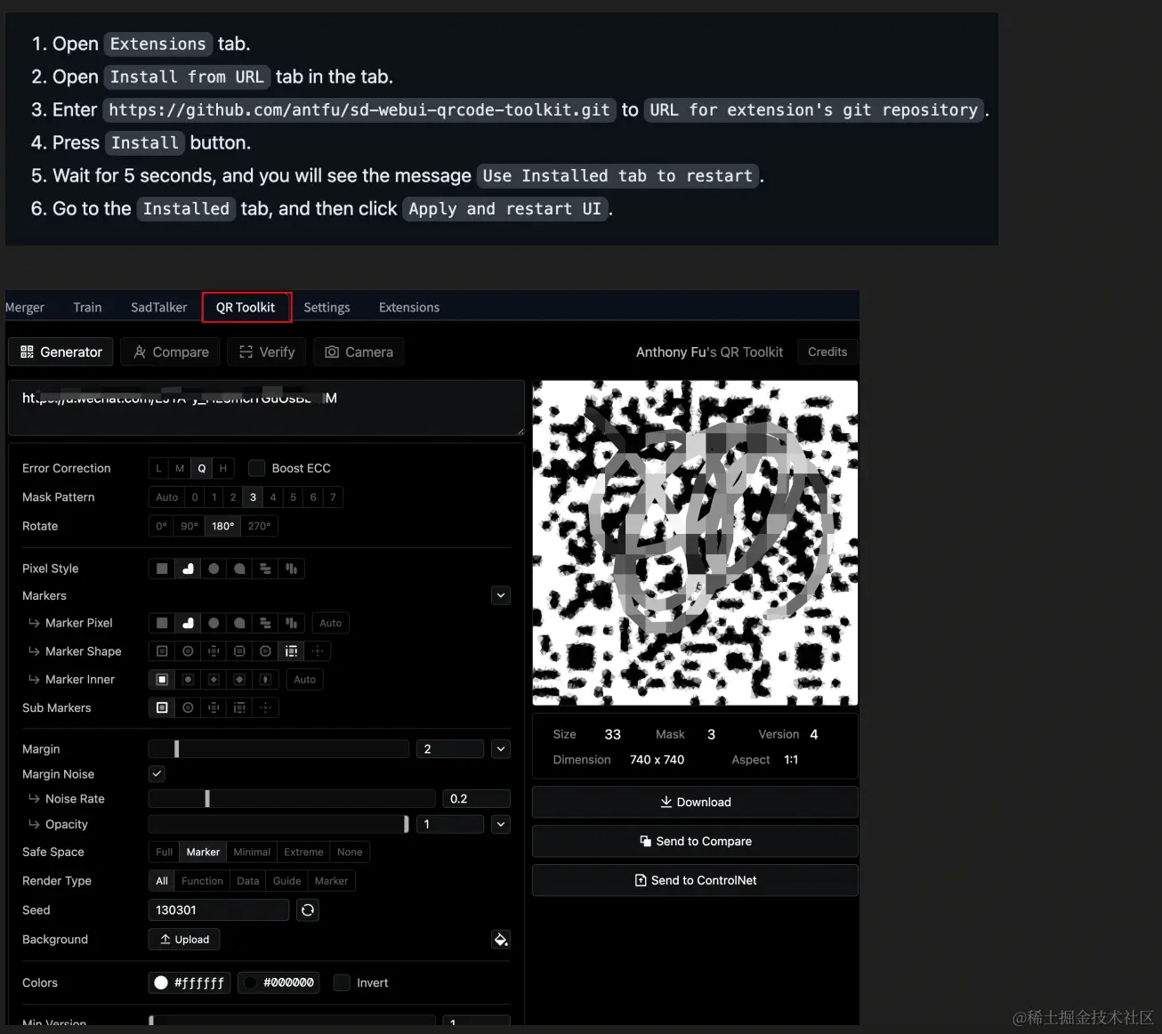Choose the rounded Pixel Style icon
The height and width of the screenshot is (1034, 1162).
click(x=188, y=569)
